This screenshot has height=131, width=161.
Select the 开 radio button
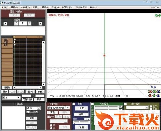click(51, 124)
